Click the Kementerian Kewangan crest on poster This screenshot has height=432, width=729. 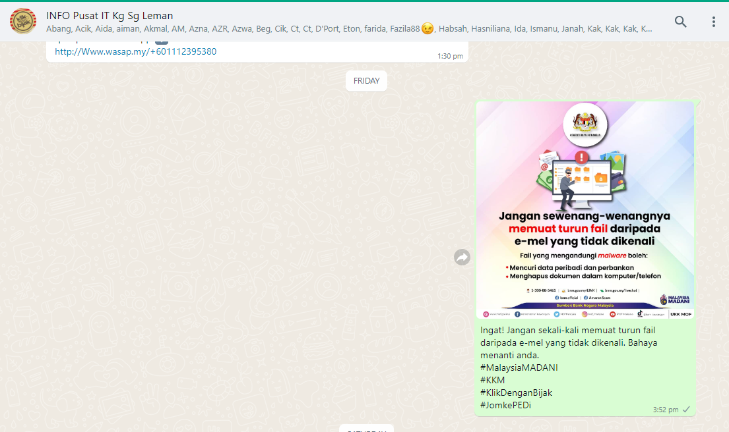585,124
